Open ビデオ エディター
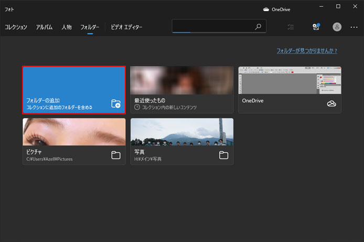This screenshot has height=242, width=364. (x=126, y=27)
